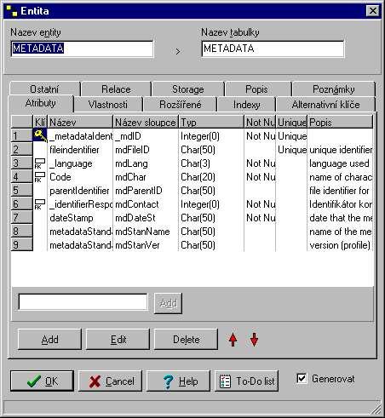The height and width of the screenshot is (418, 385).
Task: Click the mdChar column name cell
Action: pyautogui.click(x=146, y=177)
